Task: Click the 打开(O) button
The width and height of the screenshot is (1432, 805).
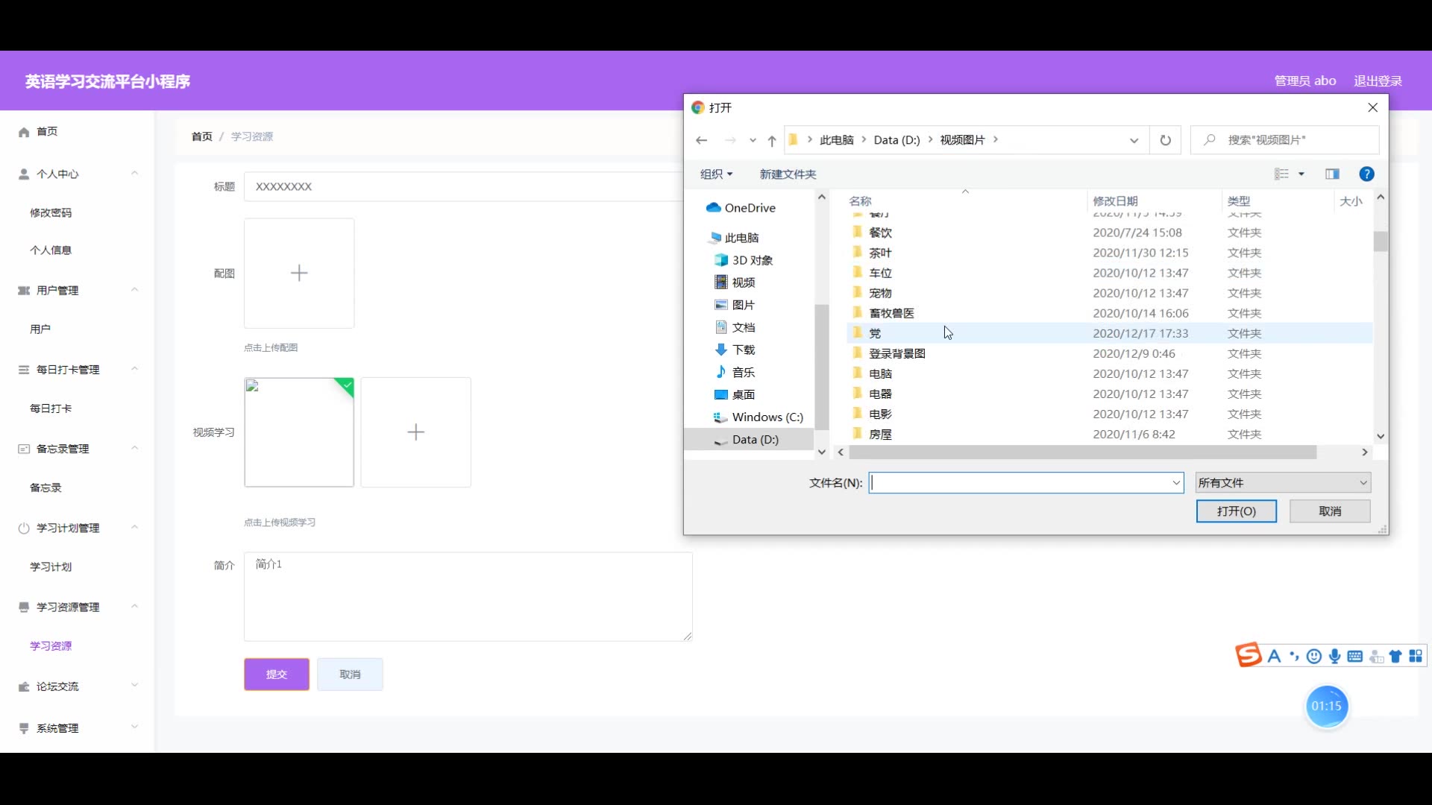Action: coord(1236,511)
